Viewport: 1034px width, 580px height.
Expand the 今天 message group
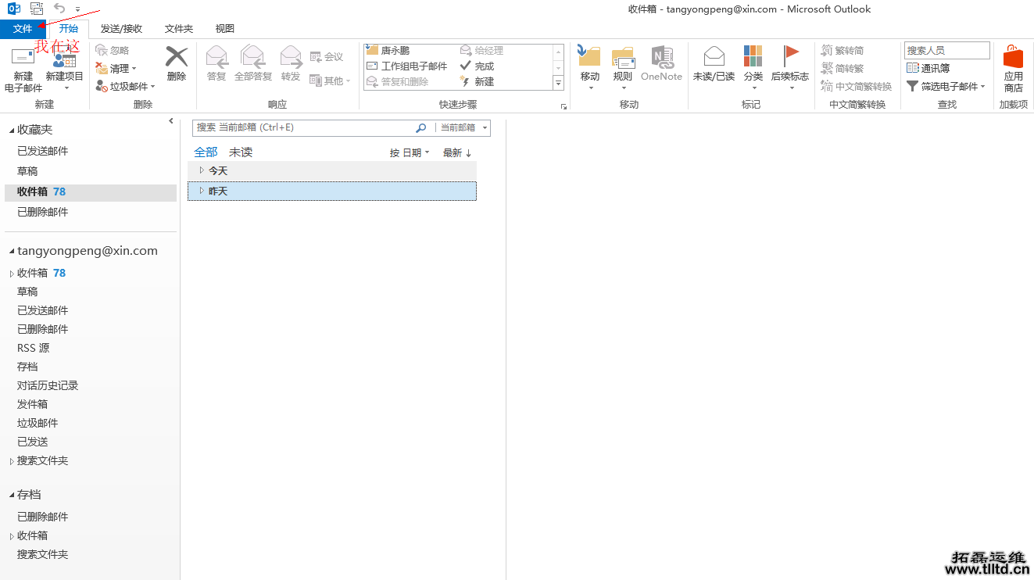coord(202,170)
